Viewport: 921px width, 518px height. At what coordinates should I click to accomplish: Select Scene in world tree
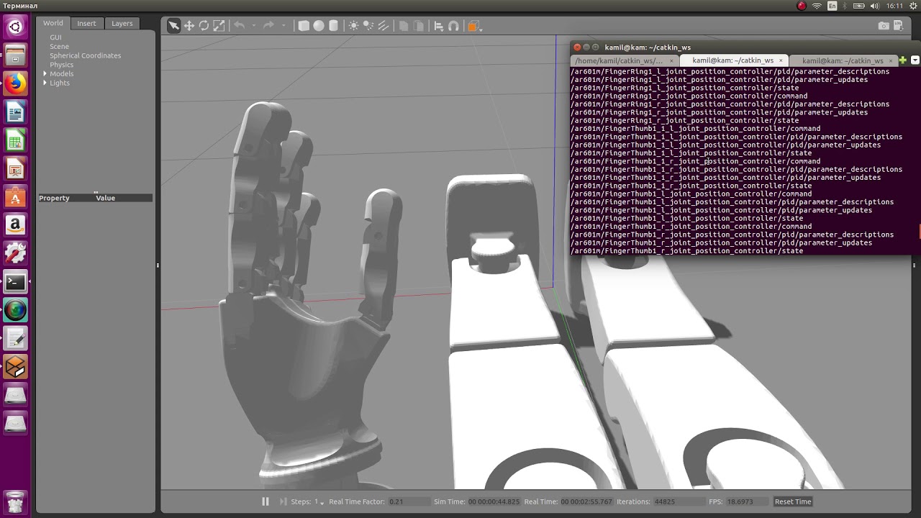(59, 47)
